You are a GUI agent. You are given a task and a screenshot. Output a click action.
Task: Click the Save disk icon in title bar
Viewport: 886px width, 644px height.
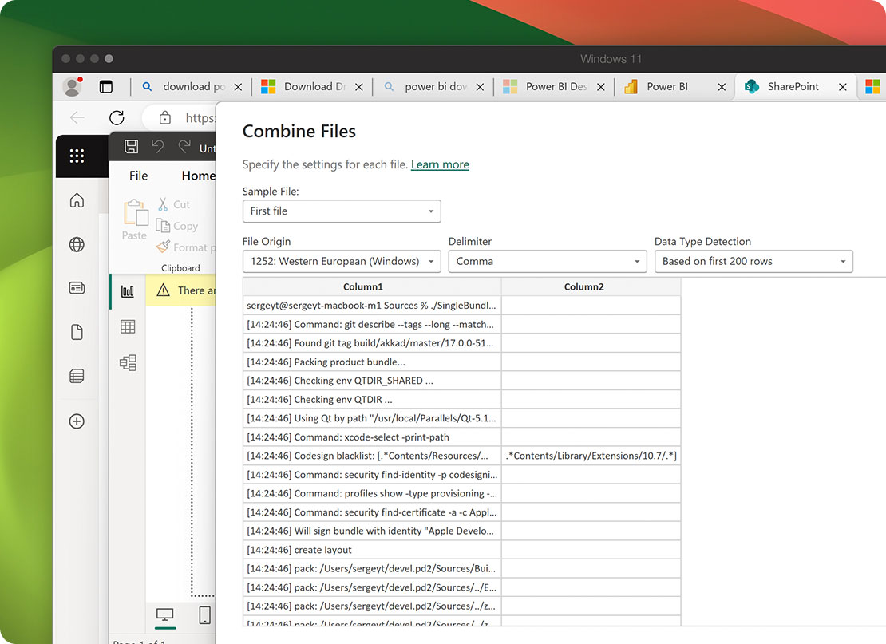pos(132,147)
